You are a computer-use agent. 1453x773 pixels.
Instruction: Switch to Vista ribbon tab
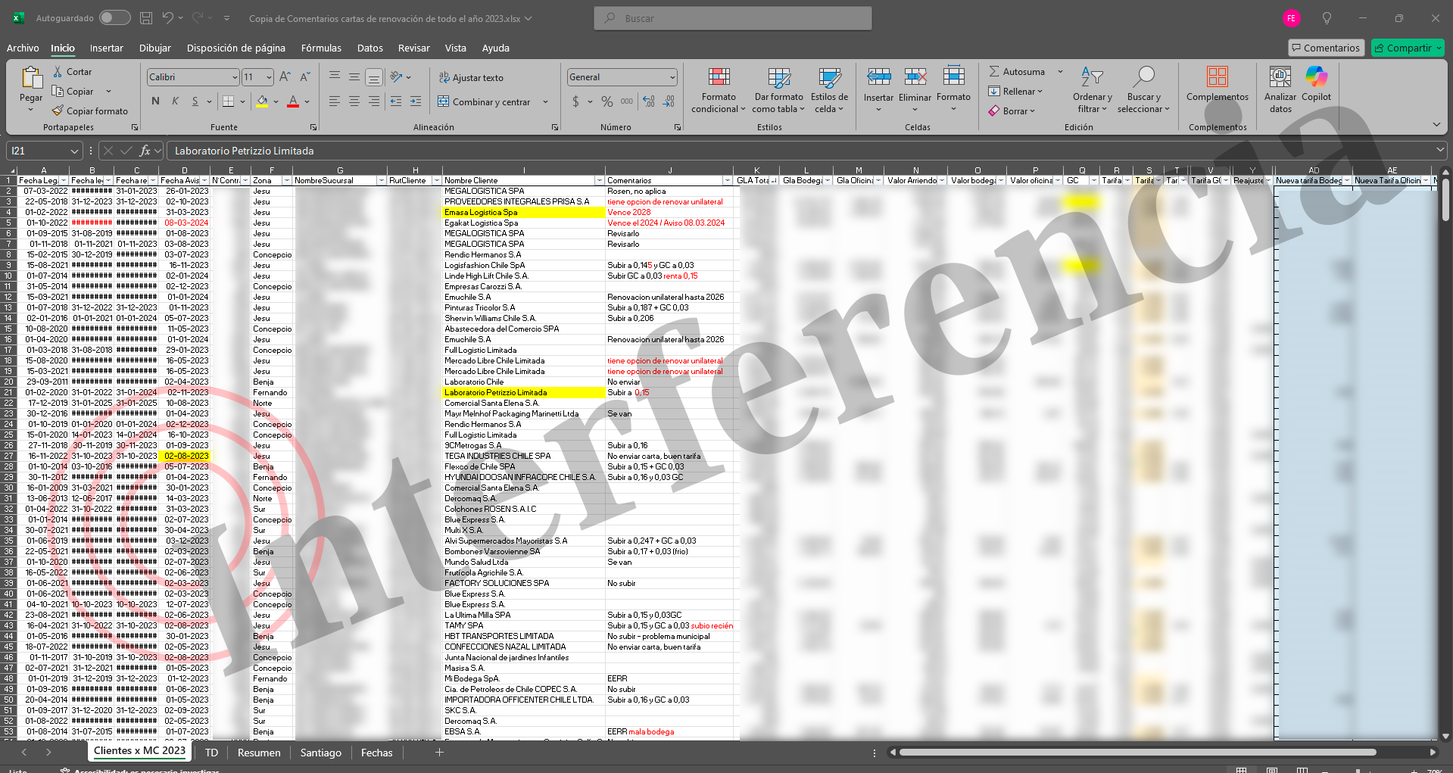[456, 48]
